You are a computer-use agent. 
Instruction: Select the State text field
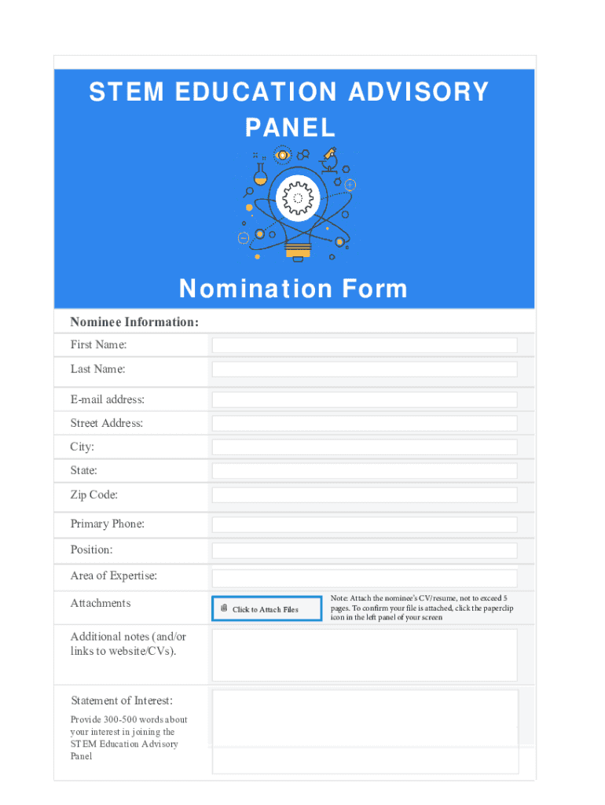click(x=365, y=471)
